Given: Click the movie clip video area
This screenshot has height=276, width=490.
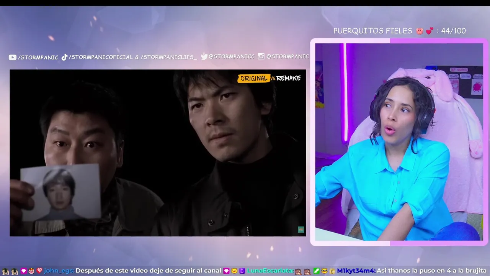Looking at the screenshot, I should coord(158,153).
